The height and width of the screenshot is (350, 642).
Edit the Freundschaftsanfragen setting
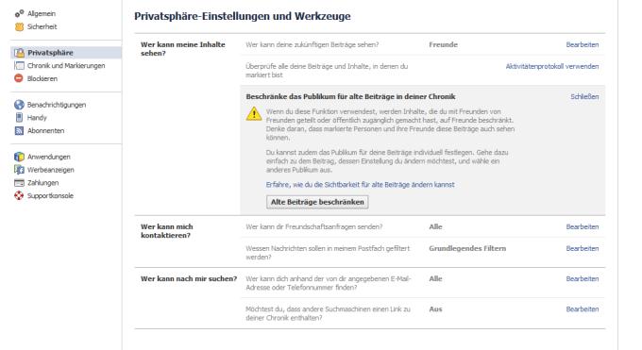(x=583, y=226)
